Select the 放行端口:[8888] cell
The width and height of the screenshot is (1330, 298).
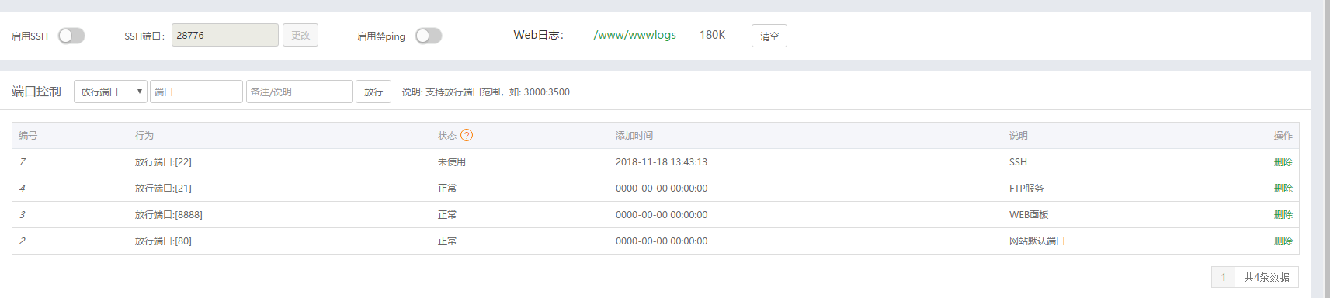tap(168, 215)
